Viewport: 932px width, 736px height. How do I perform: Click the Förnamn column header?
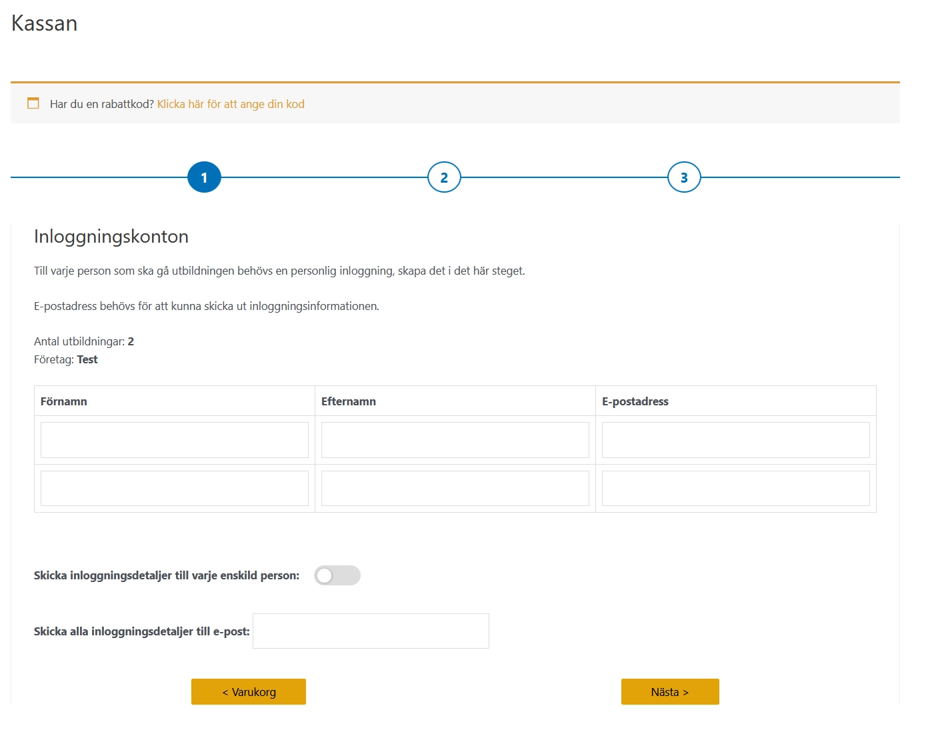(63, 401)
